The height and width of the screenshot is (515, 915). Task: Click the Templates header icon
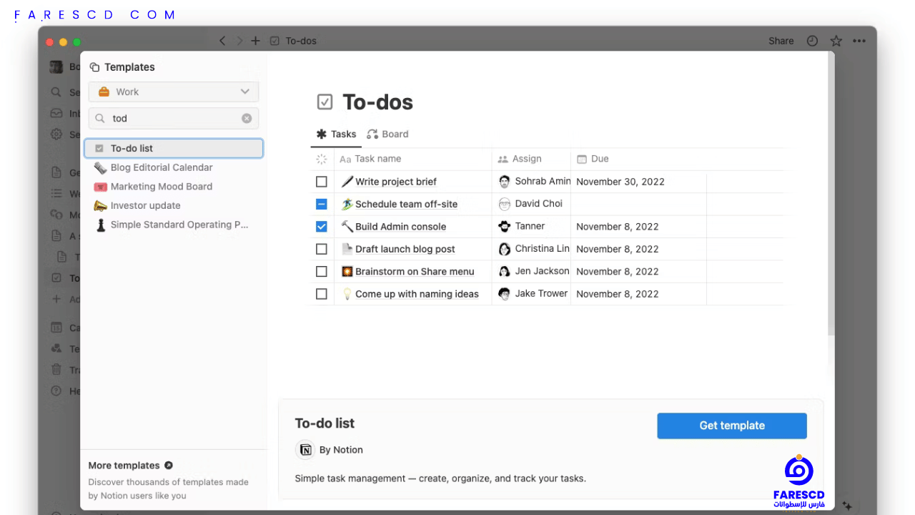point(94,67)
